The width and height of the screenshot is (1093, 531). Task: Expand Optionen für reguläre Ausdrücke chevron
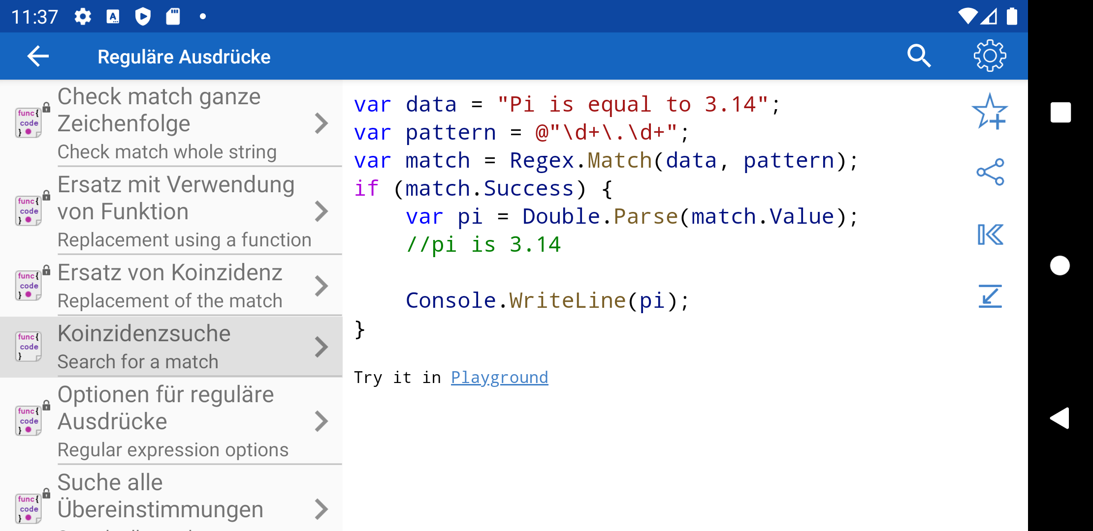click(321, 421)
